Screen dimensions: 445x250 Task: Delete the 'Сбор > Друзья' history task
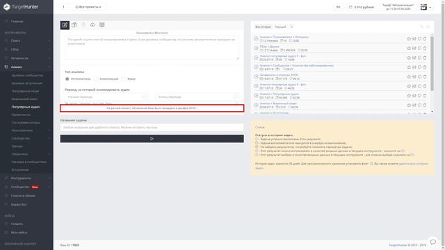425,48
